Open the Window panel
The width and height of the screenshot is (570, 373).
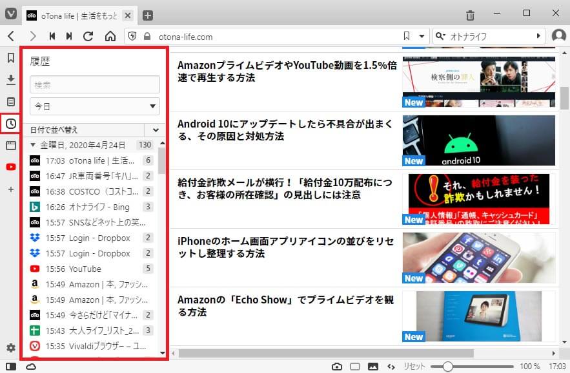coord(11,146)
